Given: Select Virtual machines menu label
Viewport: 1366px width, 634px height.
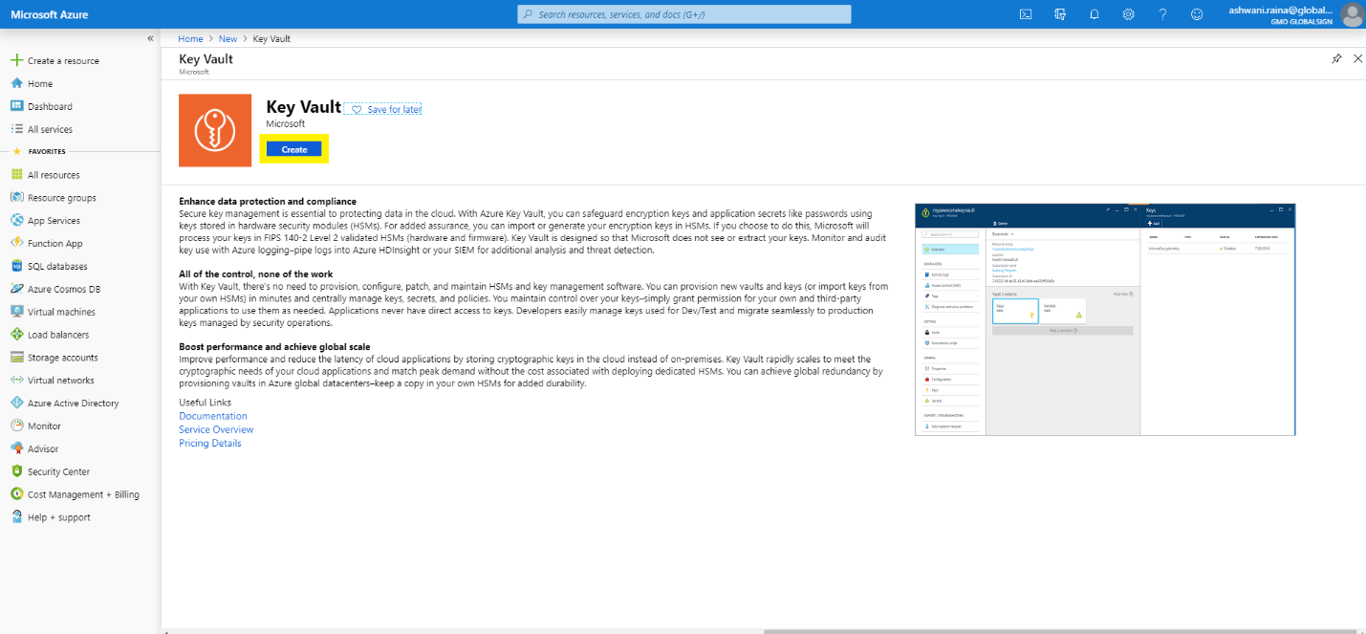Looking at the screenshot, I should coord(61,312).
